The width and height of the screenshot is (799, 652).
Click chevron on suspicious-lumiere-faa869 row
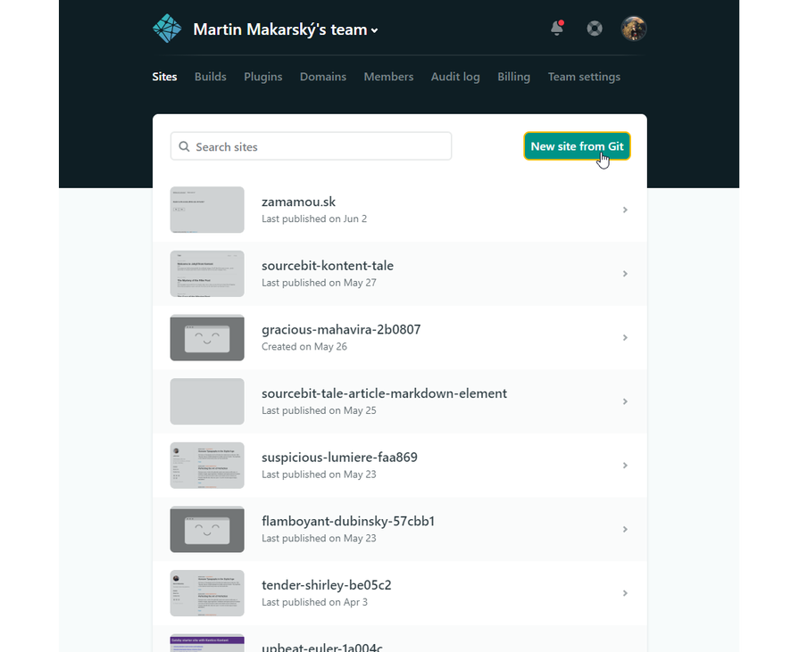click(x=625, y=466)
